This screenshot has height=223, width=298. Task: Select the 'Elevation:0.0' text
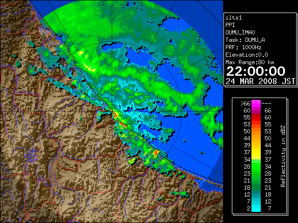pyautogui.click(x=247, y=55)
